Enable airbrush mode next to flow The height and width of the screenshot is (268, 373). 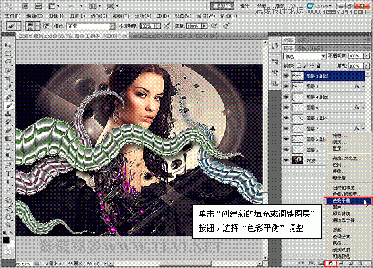214,26
